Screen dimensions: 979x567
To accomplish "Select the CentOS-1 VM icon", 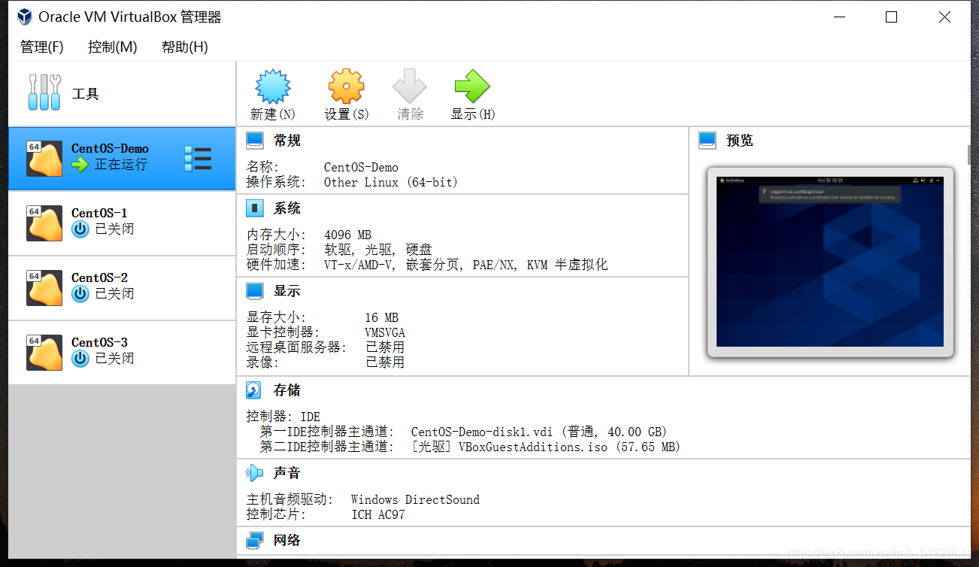I will coord(44,223).
